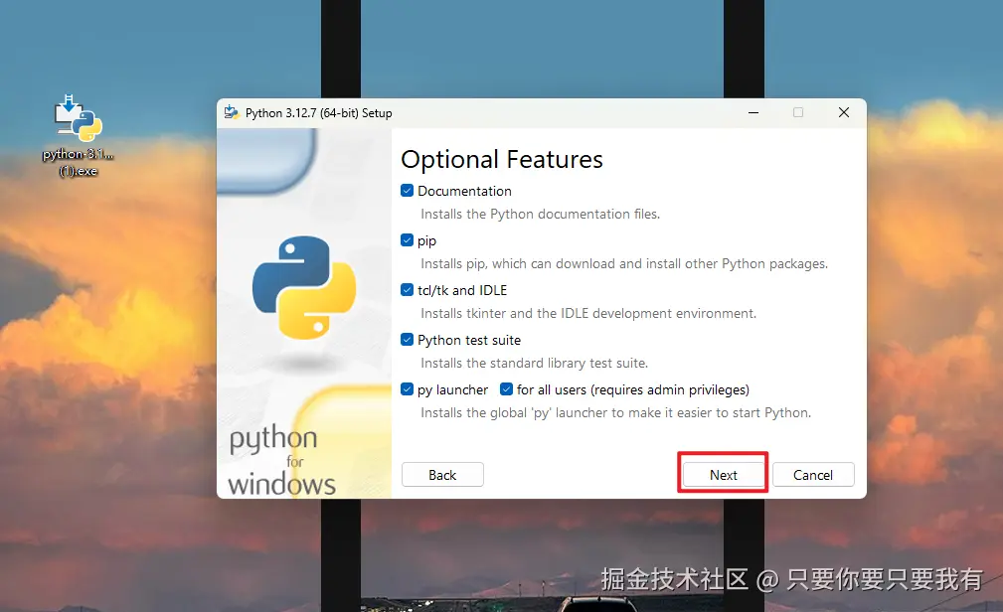Toggle the pip checkbox
Screen dimensions: 1003x612
[407, 240]
